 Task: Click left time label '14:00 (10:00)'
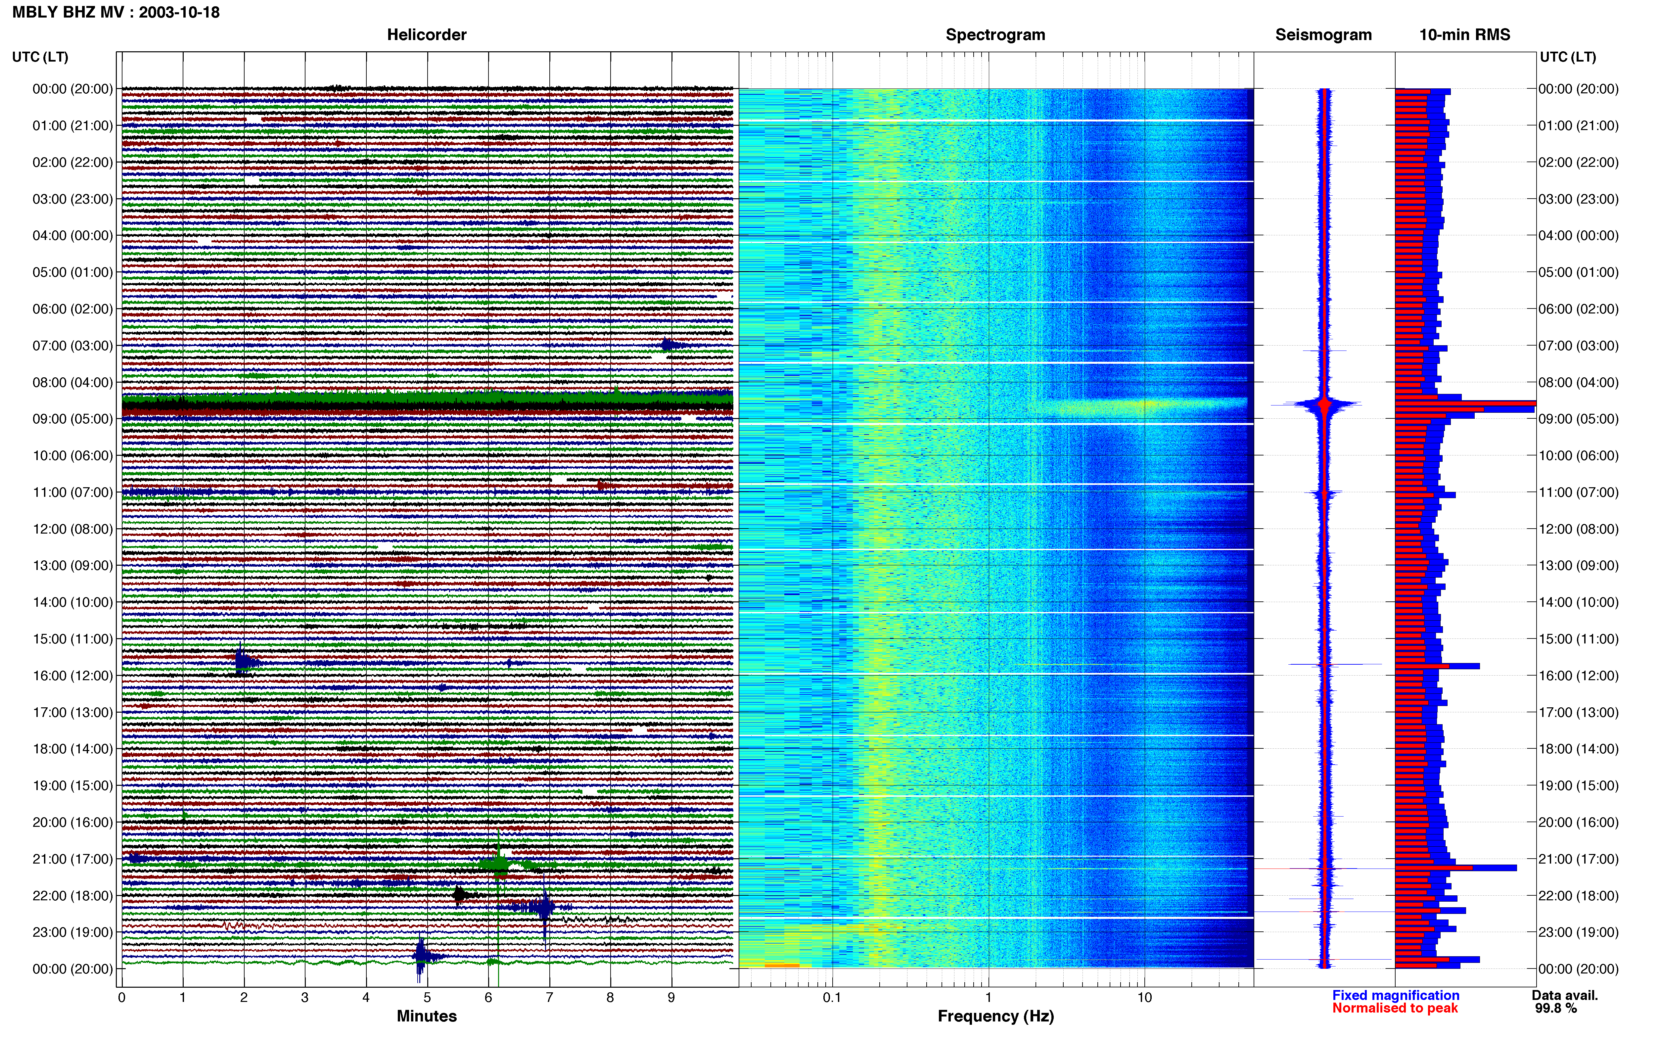coord(73,603)
